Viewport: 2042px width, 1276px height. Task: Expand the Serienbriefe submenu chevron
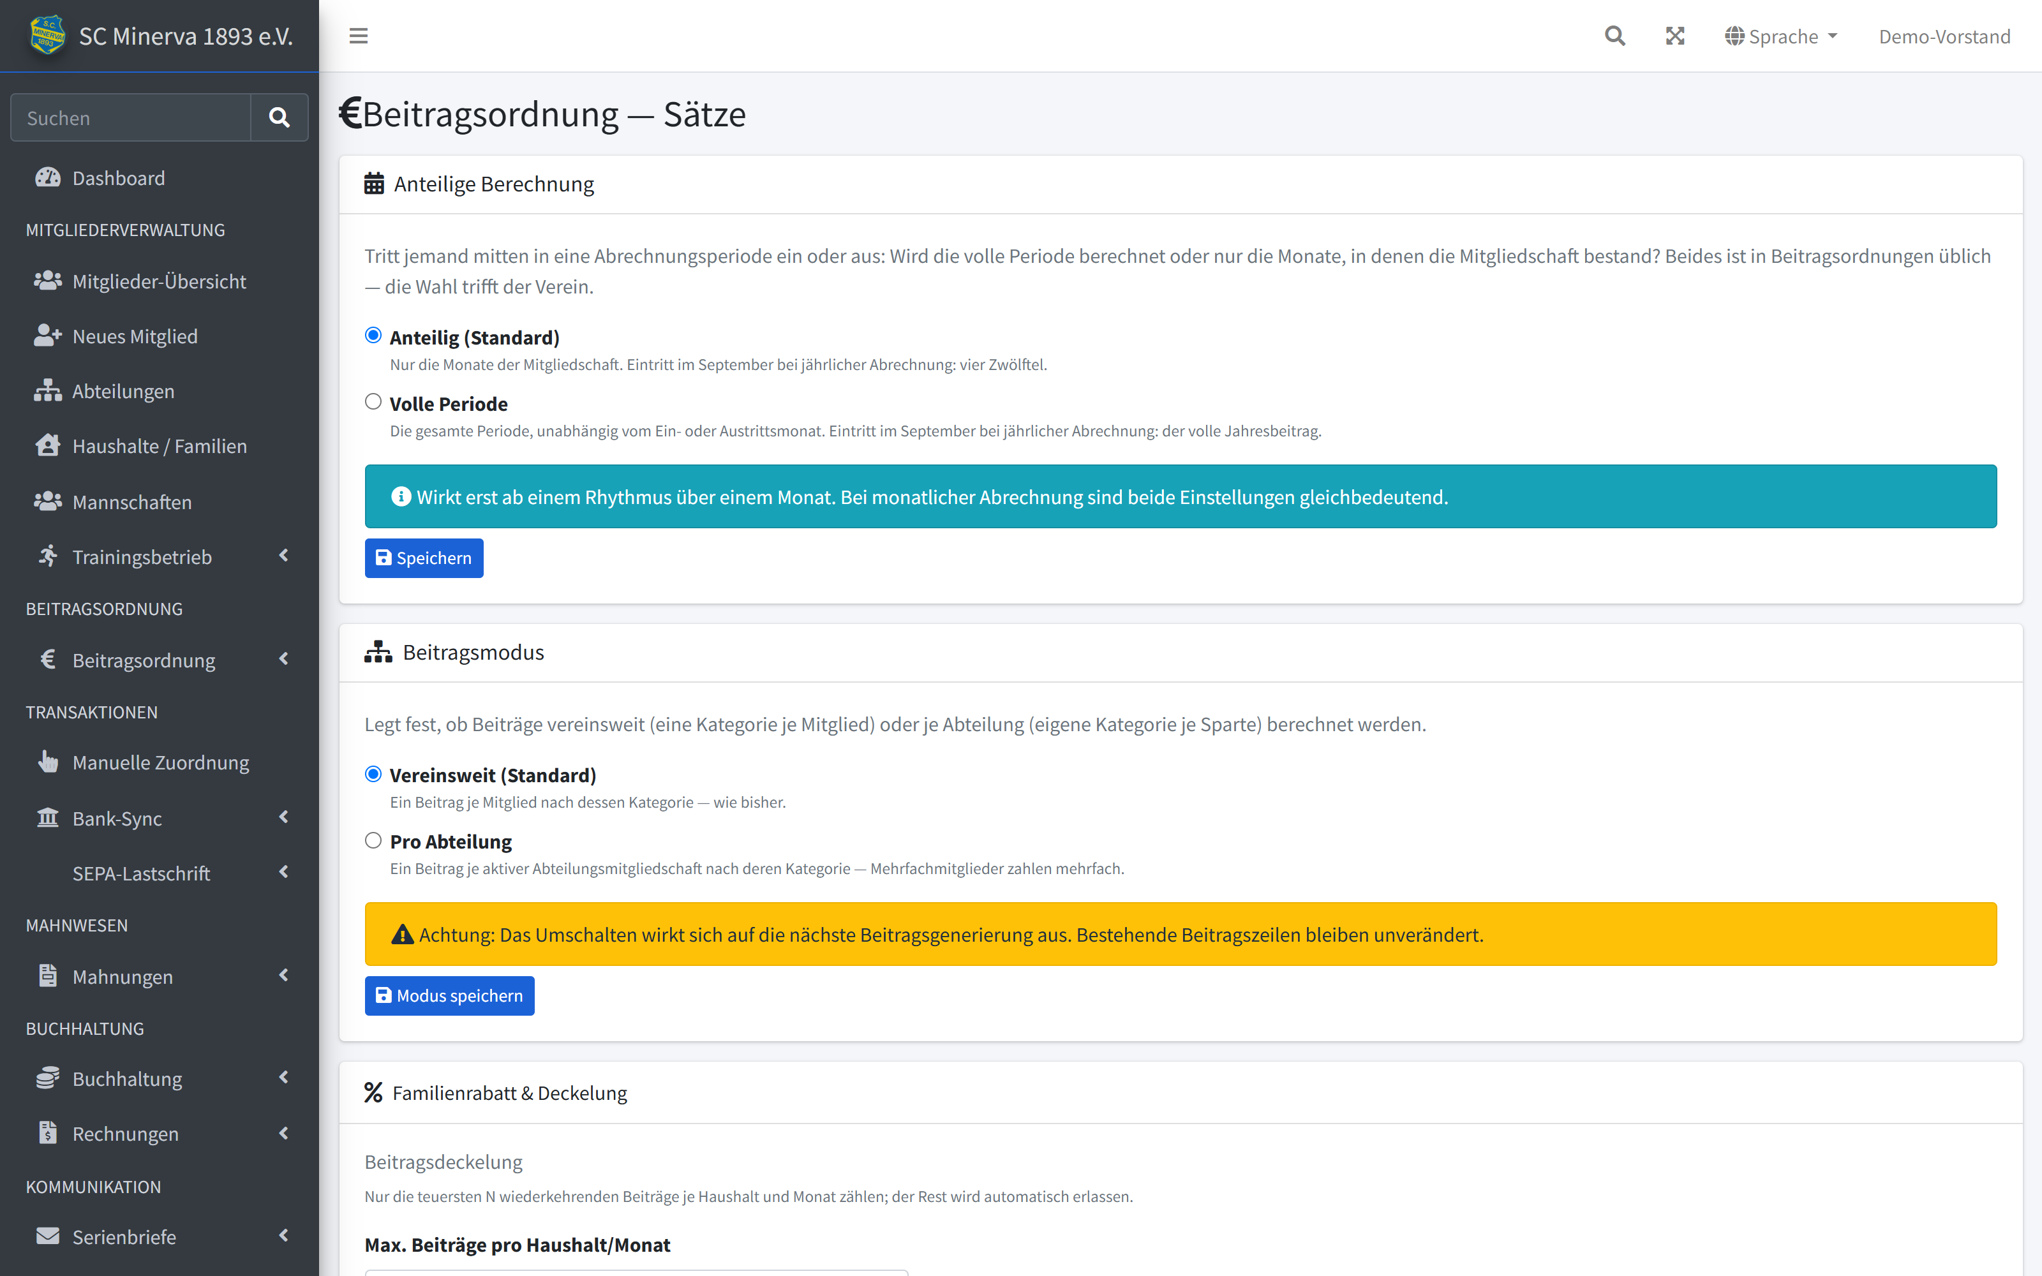tap(283, 1236)
